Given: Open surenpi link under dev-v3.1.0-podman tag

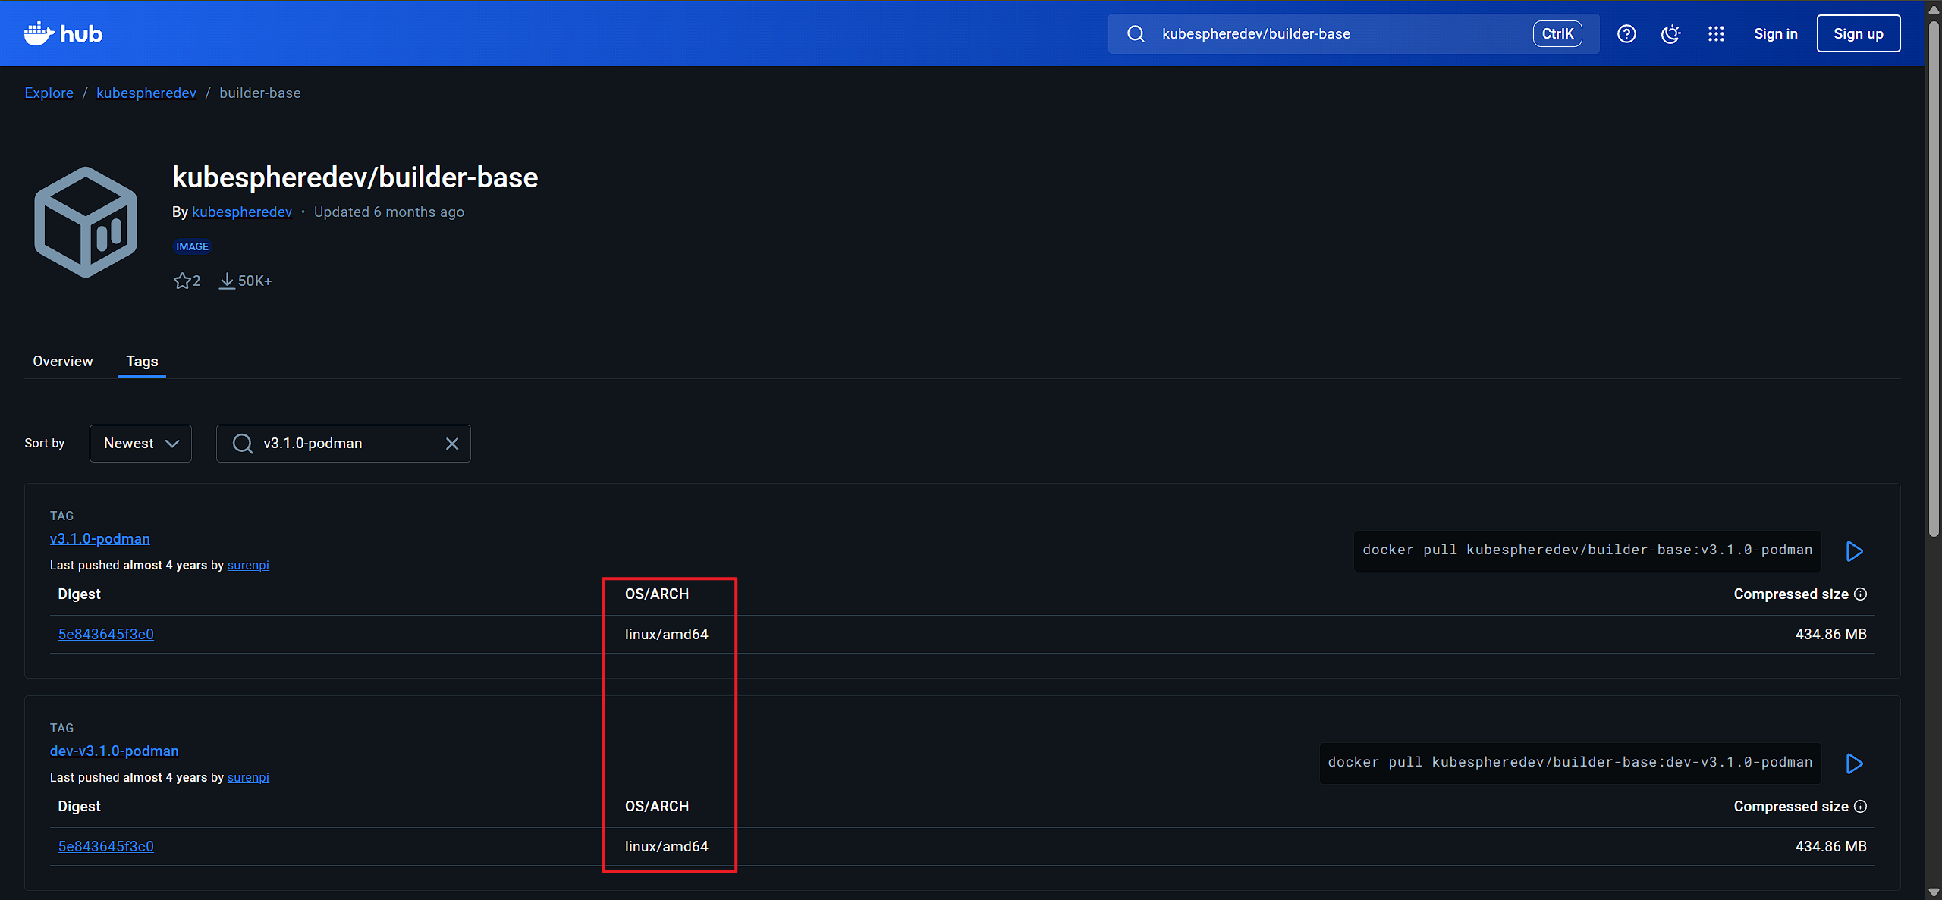Looking at the screenshot, I should [x=248, y=777].
